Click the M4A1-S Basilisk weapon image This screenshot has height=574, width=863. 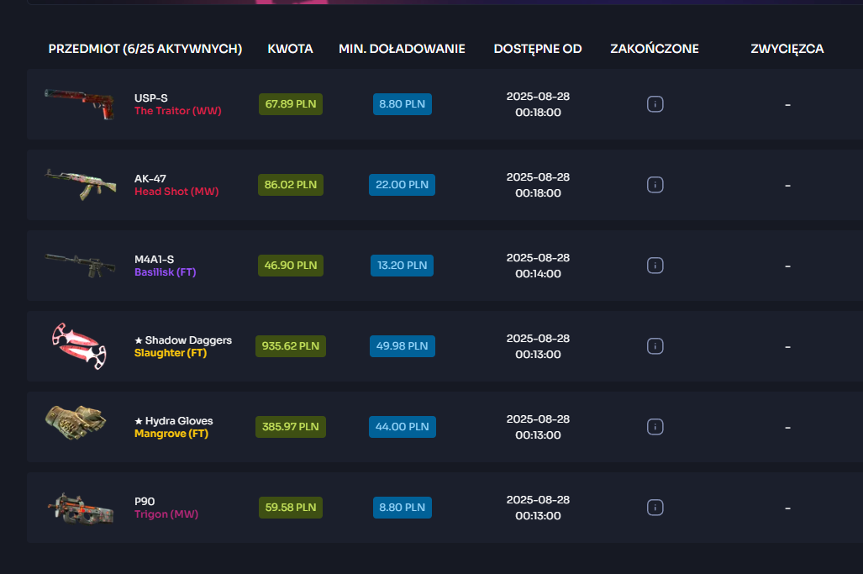pos(81,266)
